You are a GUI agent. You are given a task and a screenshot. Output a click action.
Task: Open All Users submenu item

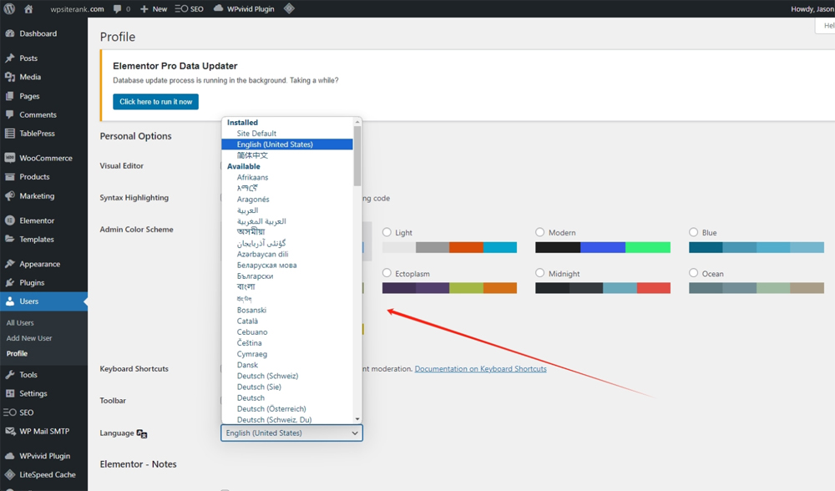[20, 322]
